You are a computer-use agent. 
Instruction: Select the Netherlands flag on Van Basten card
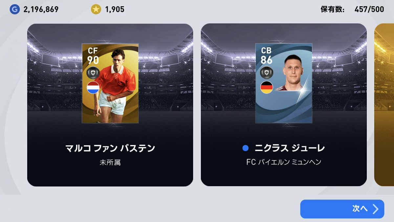pos(93,87)
